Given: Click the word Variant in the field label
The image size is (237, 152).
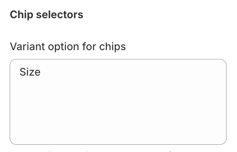Looking at the screenshot, I should [x=27, y=46].
